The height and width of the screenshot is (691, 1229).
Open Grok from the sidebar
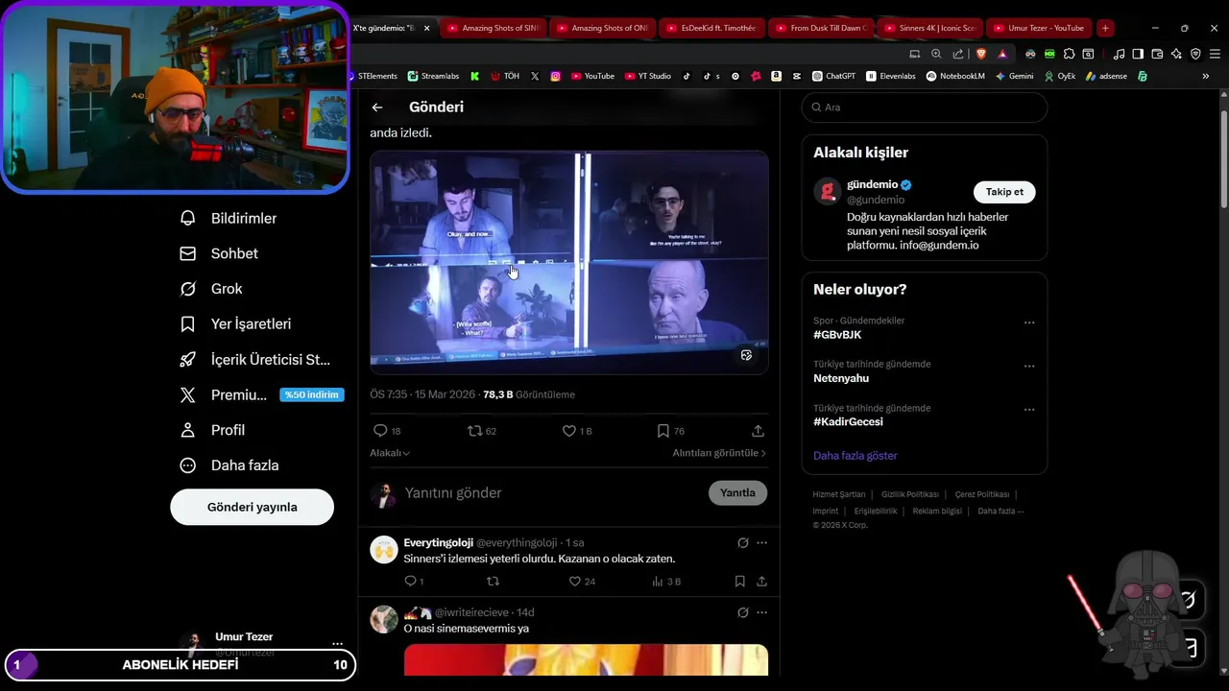point(211,289)
